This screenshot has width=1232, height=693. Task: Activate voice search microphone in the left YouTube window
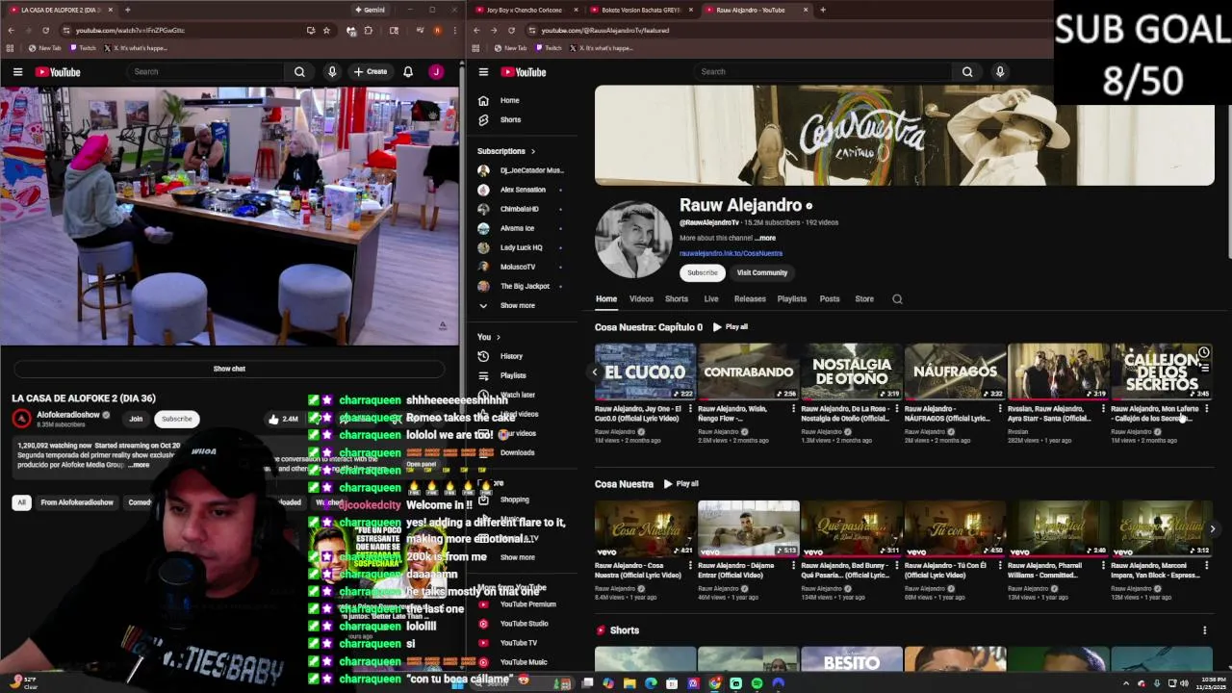tap(332, 72)
